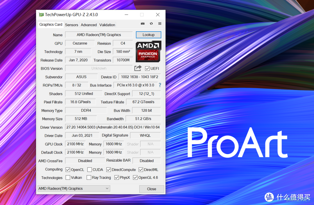The width and height of the screenshot is (314, 205).
Task: Click the Bus Interface value PCIe x16 3.0
Action: point(135,85)
